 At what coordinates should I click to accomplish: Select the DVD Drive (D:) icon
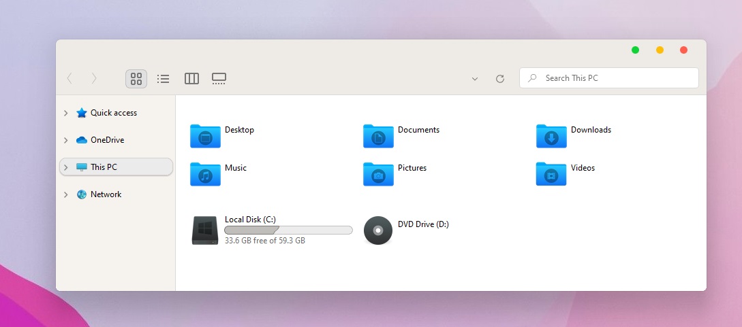click(378, 230)
